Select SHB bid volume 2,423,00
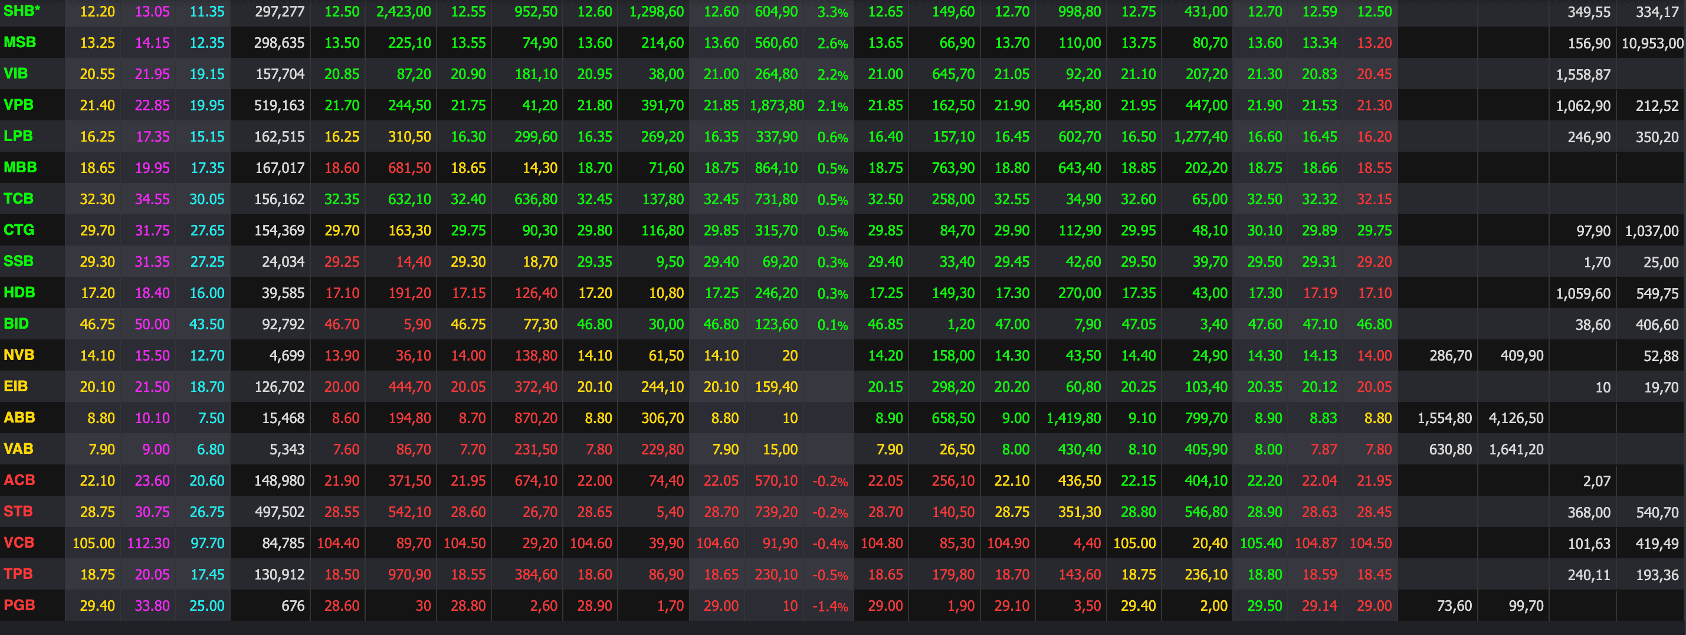 tap(404, 12)
